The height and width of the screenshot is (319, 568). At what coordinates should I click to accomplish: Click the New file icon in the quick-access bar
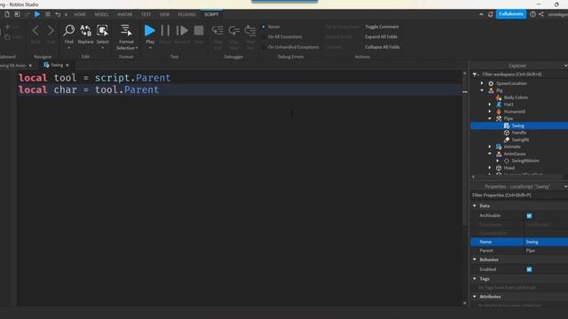point(7,14)
